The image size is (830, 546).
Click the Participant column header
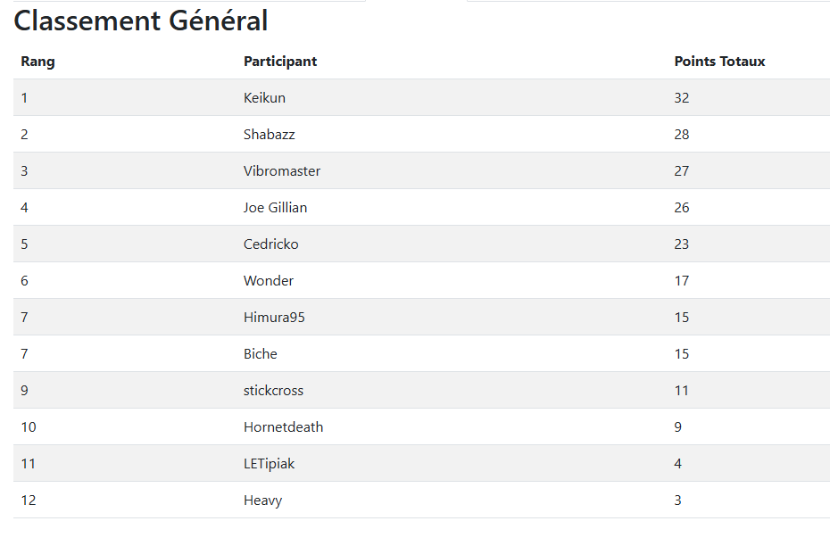pyautogui.click(x=280, y=62)
